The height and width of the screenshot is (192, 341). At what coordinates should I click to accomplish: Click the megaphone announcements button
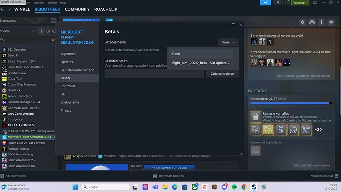[265, 3]
